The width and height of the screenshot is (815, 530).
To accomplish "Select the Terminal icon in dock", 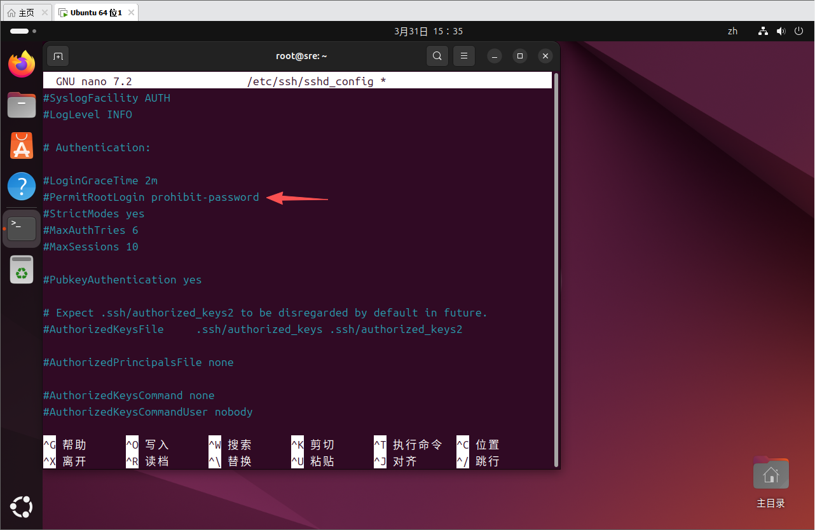I will click(x=22, y=228).
